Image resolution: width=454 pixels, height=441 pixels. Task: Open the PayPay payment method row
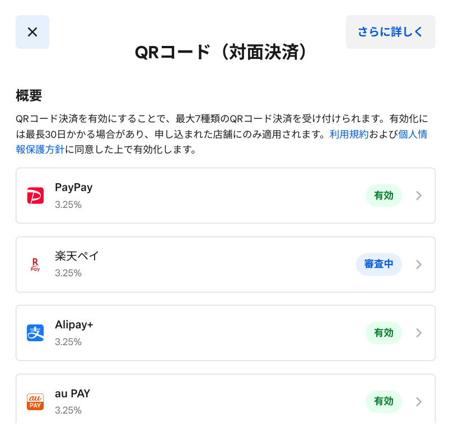pos(224,196)
